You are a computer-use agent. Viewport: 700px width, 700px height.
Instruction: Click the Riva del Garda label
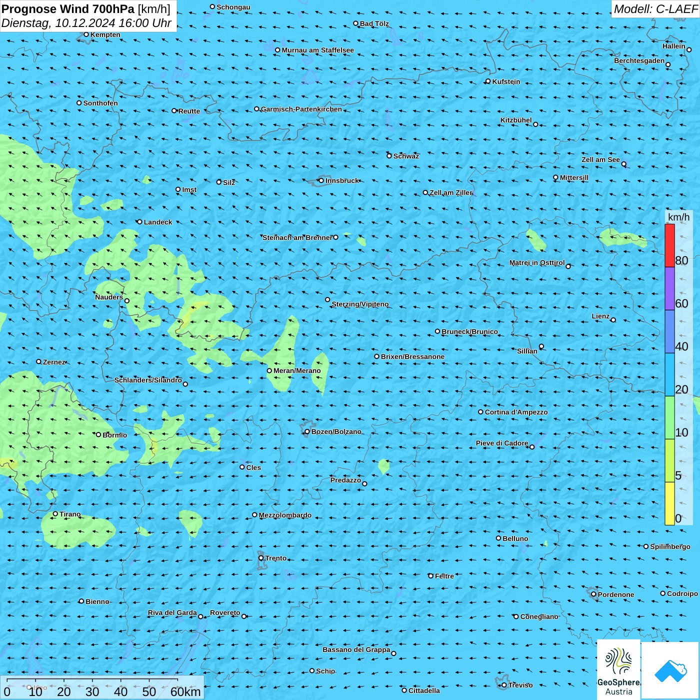click(172, 612)
